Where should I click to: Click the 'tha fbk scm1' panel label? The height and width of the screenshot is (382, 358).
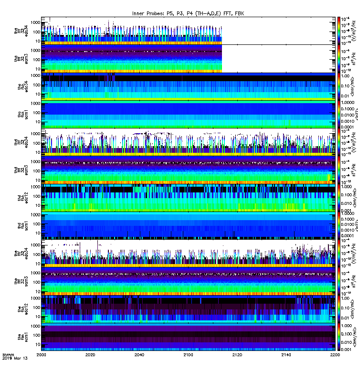(23, 115)
